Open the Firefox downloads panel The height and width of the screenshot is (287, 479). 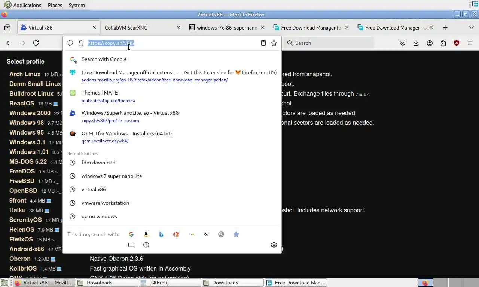coord(416,43)
